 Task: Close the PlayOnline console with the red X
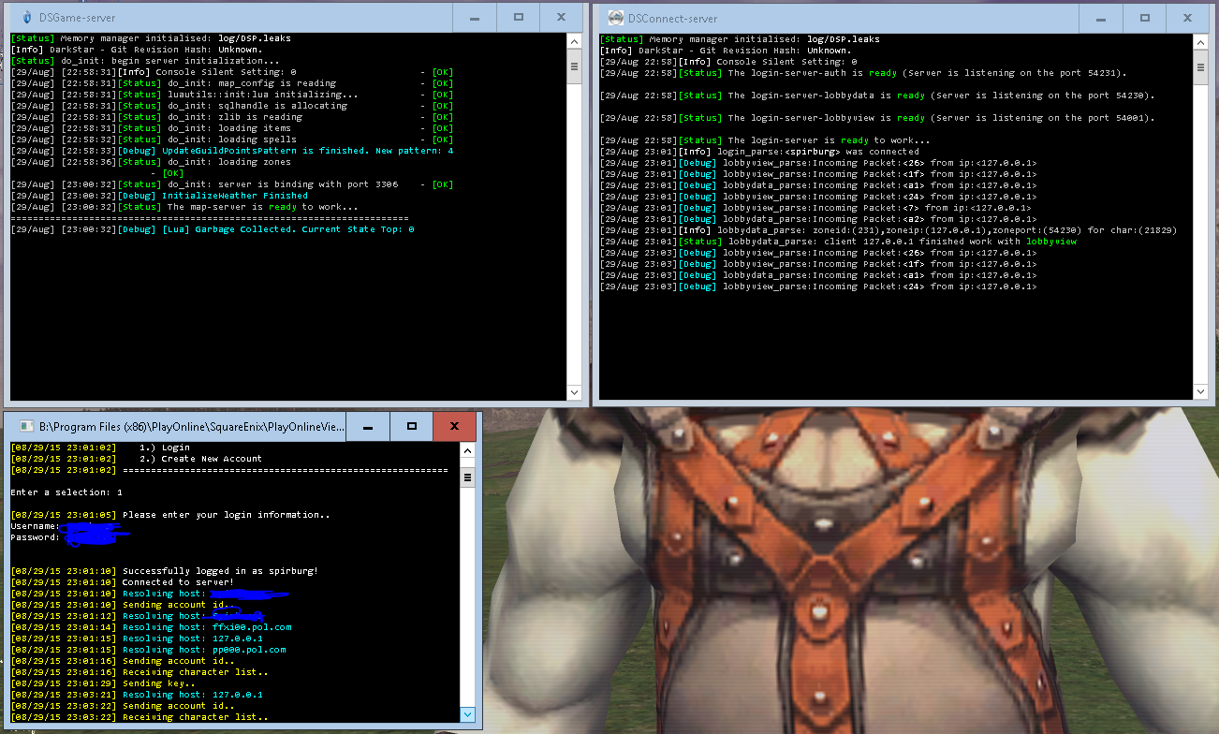point(454,426)
